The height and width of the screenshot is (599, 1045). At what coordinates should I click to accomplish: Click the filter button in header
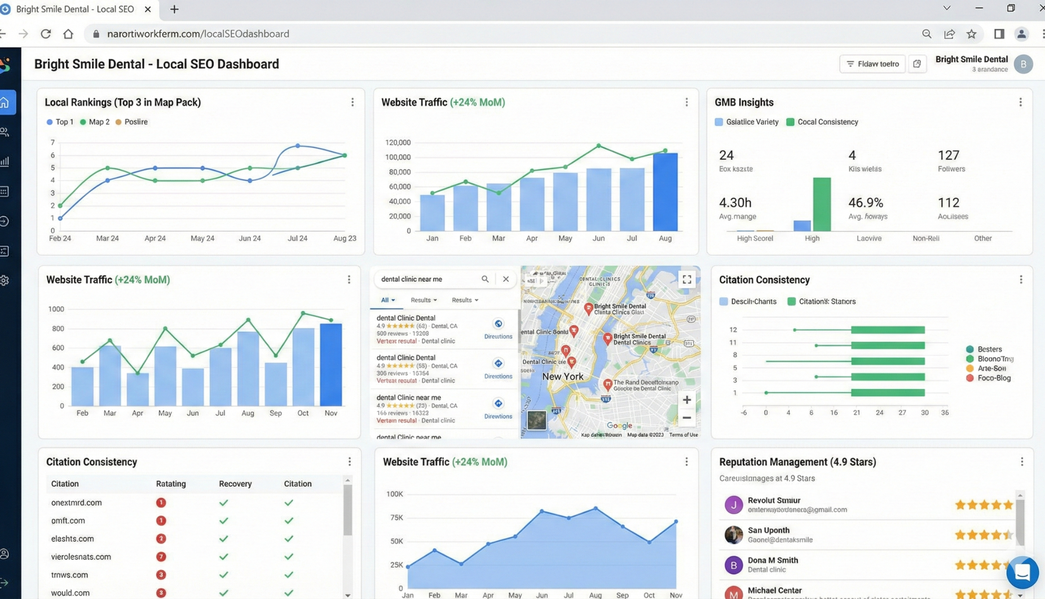pos(872,64)
